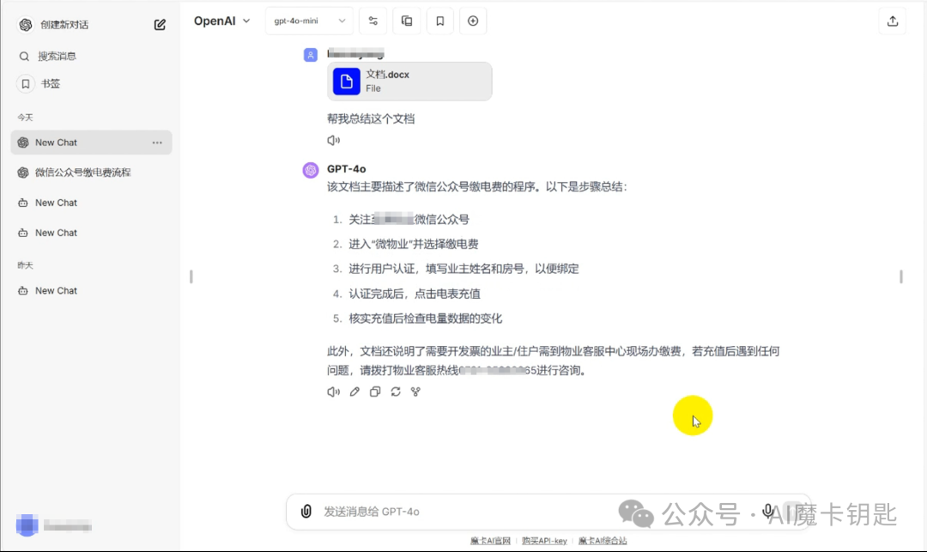Regenerate the GPT-4o response
927x552 pixels.
click(x=396, y=391)
